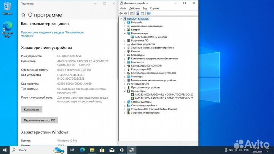274x154 pixels.
Task: Expand the Очереди печати node arrow
Action: click(x=124, y=84)
